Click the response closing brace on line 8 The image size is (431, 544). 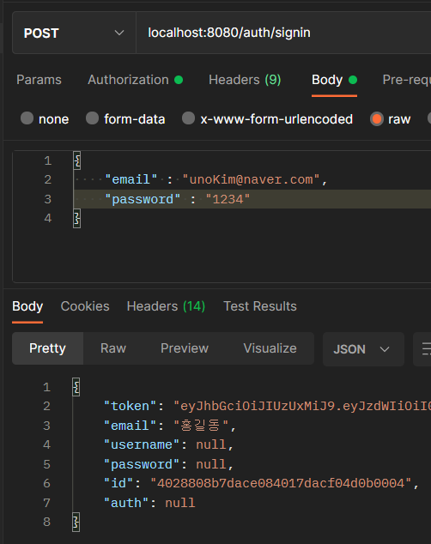pos(76,523)
